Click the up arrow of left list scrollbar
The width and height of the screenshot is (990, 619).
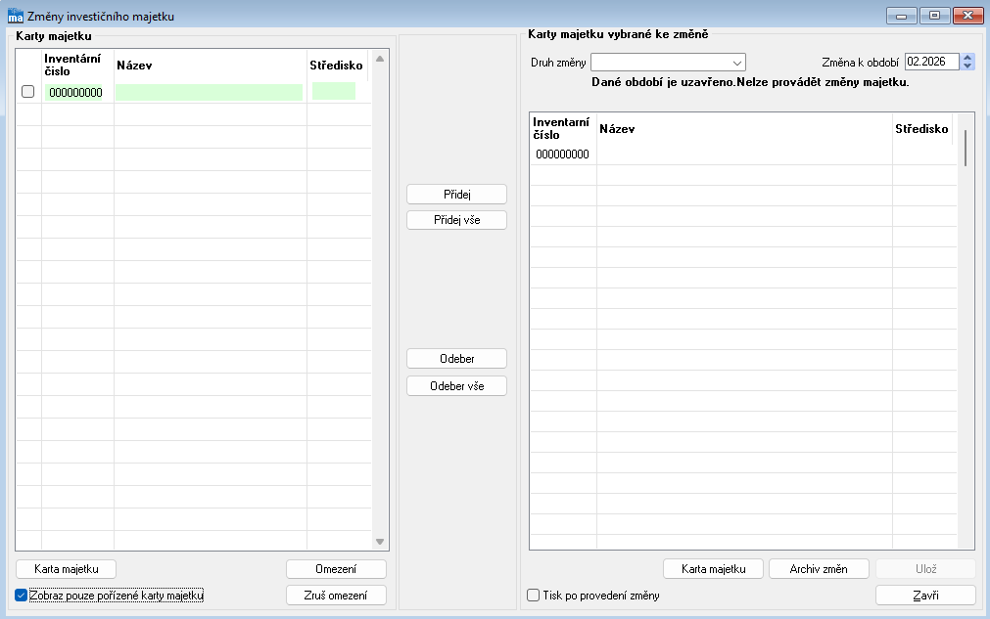click(x=380, y=59)
